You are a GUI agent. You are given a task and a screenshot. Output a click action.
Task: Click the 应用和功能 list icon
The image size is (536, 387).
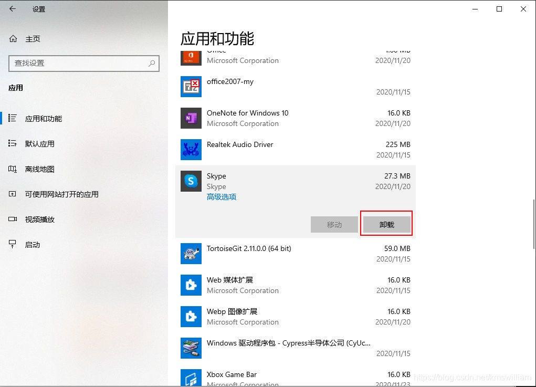tap(12, 118)
